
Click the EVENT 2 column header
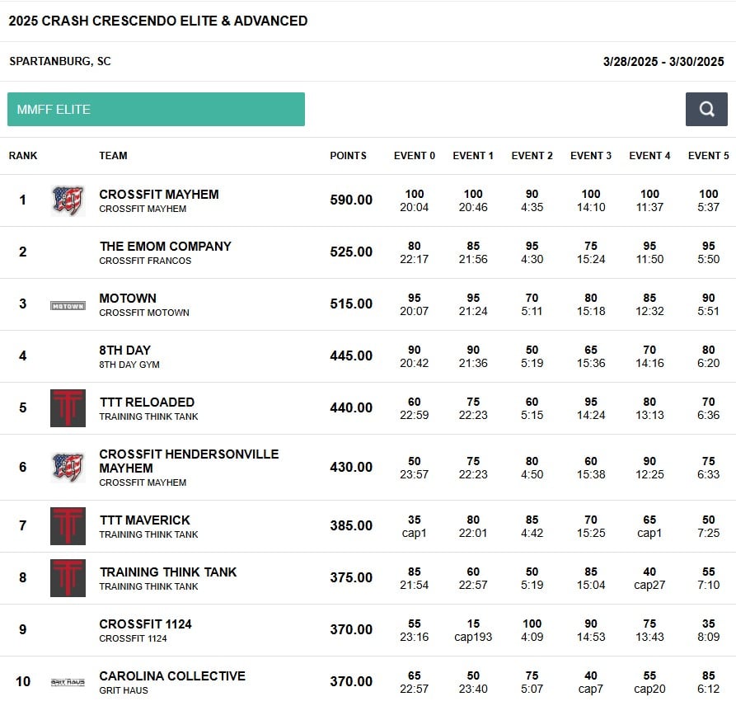pyautogui.click(x=532, y=156)
